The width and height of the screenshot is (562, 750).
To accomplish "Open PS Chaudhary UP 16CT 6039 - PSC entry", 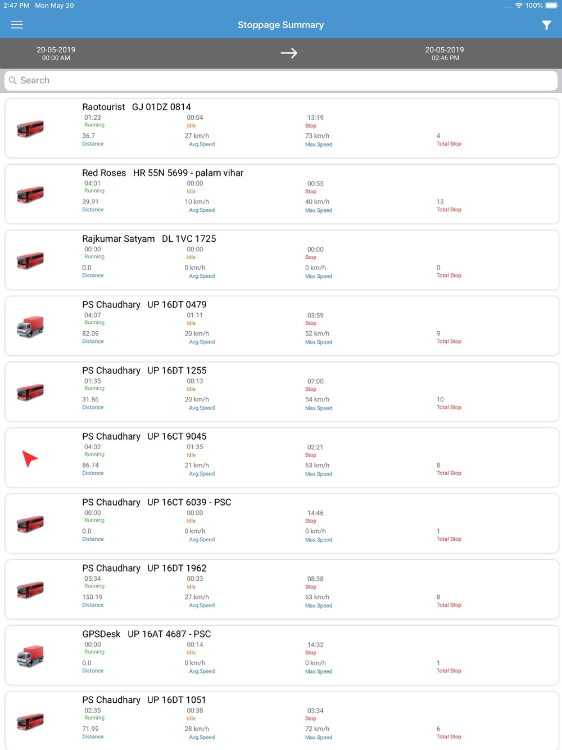I will [x=282, y=523].
